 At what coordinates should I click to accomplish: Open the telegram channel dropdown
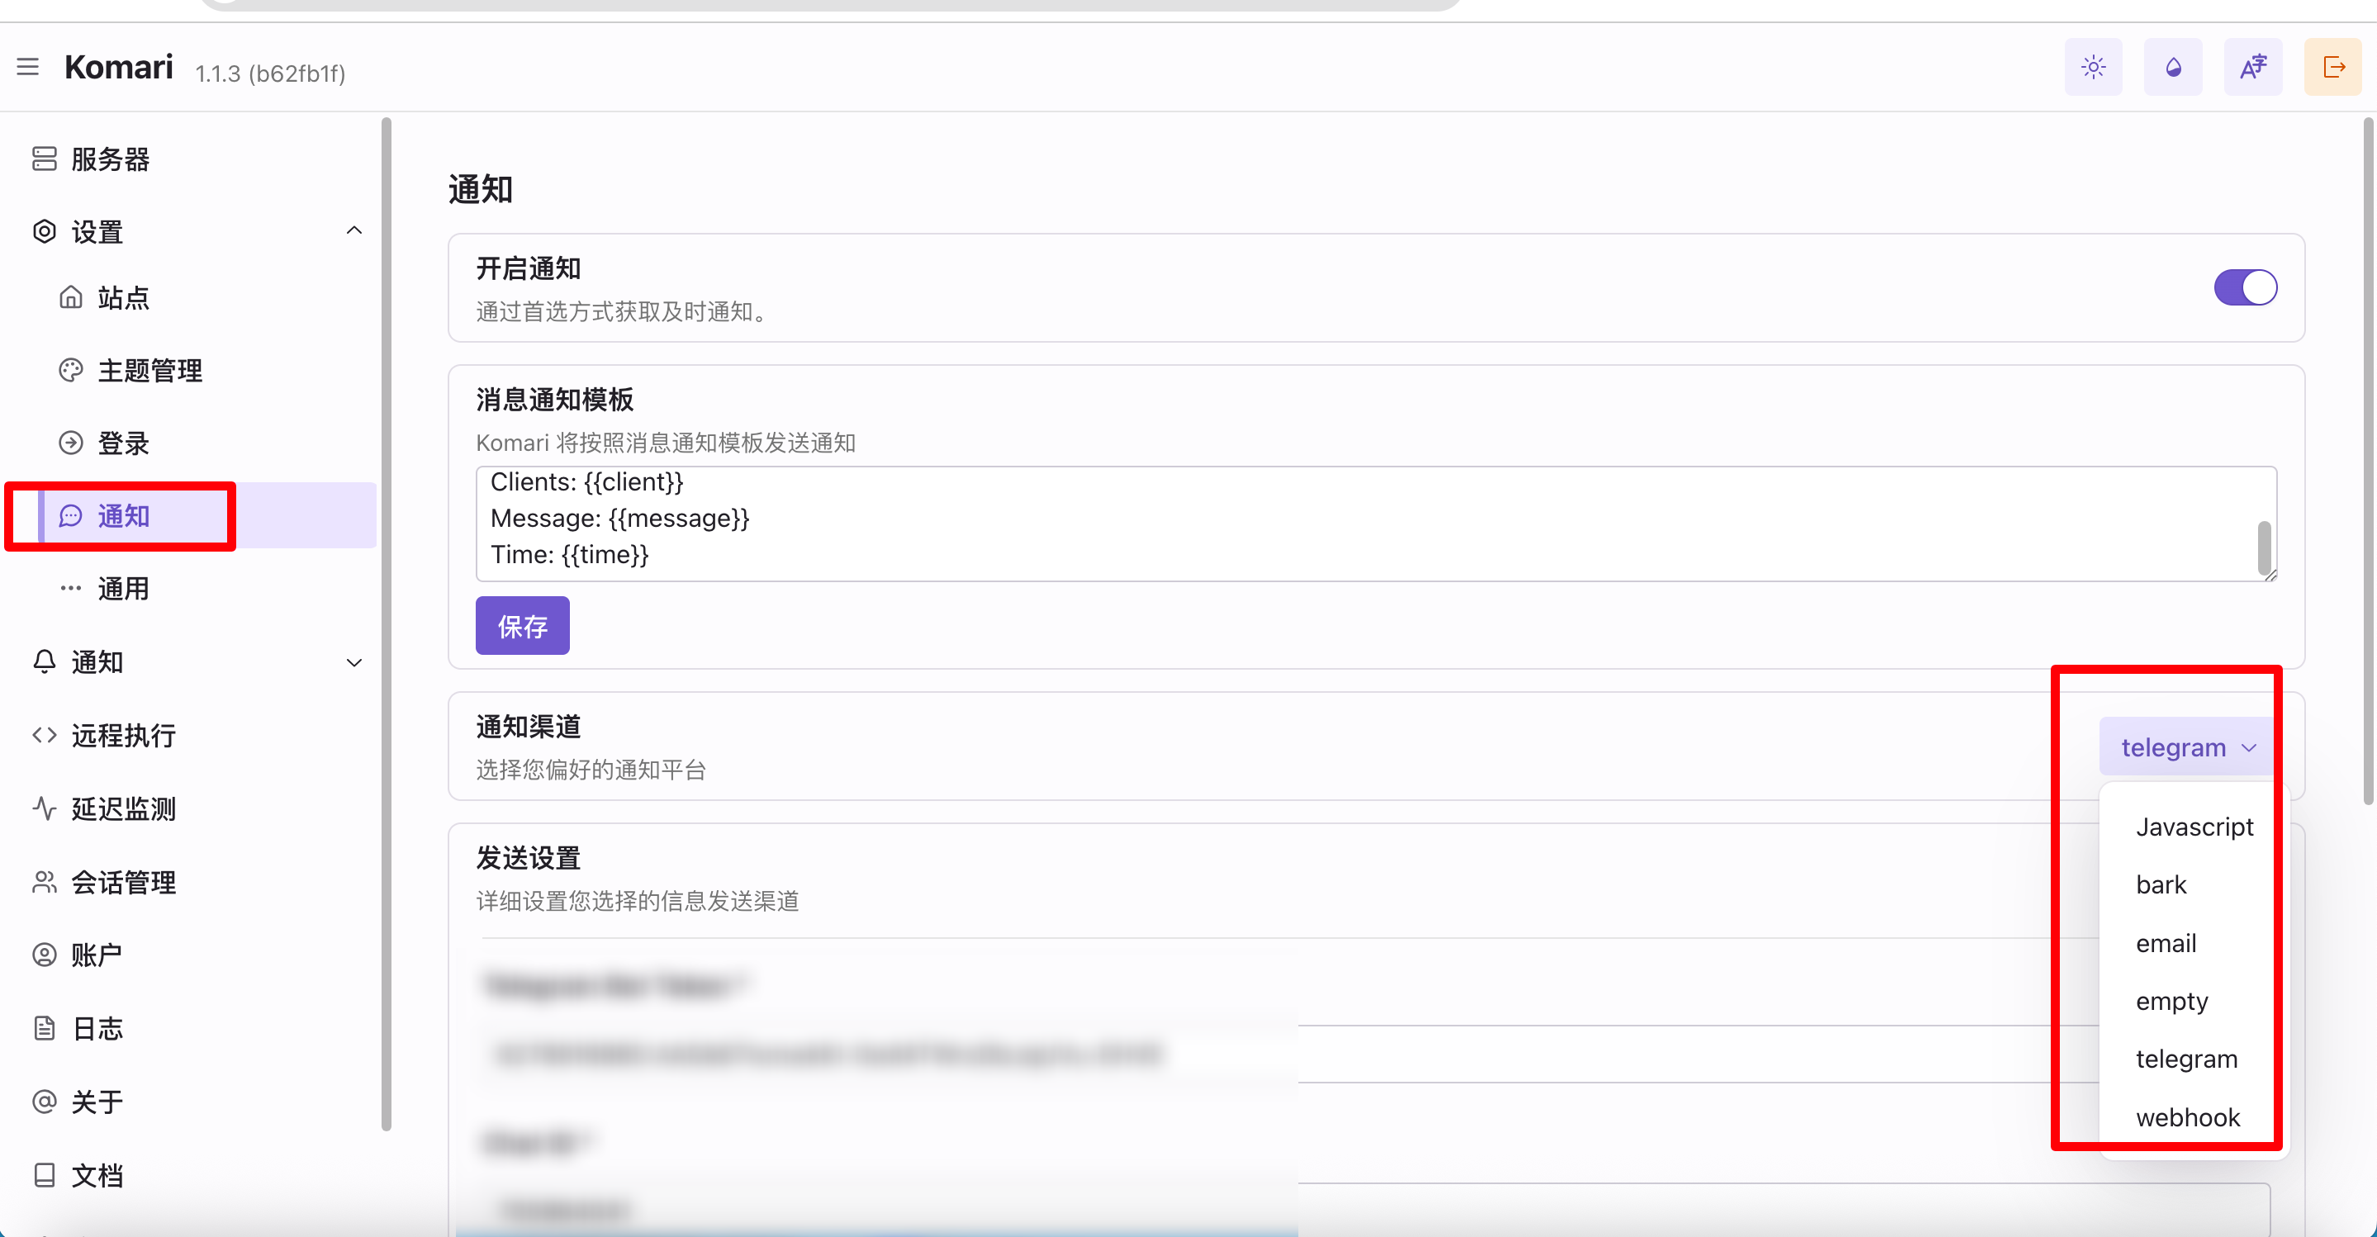[2187, 746]
